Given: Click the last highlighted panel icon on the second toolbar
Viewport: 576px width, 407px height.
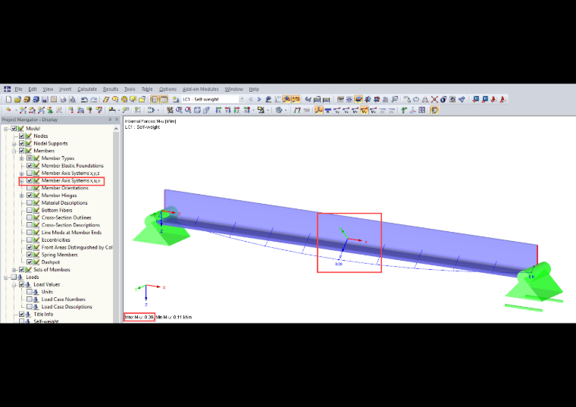Looking at the screenshot, I should [x=434, y=110].
